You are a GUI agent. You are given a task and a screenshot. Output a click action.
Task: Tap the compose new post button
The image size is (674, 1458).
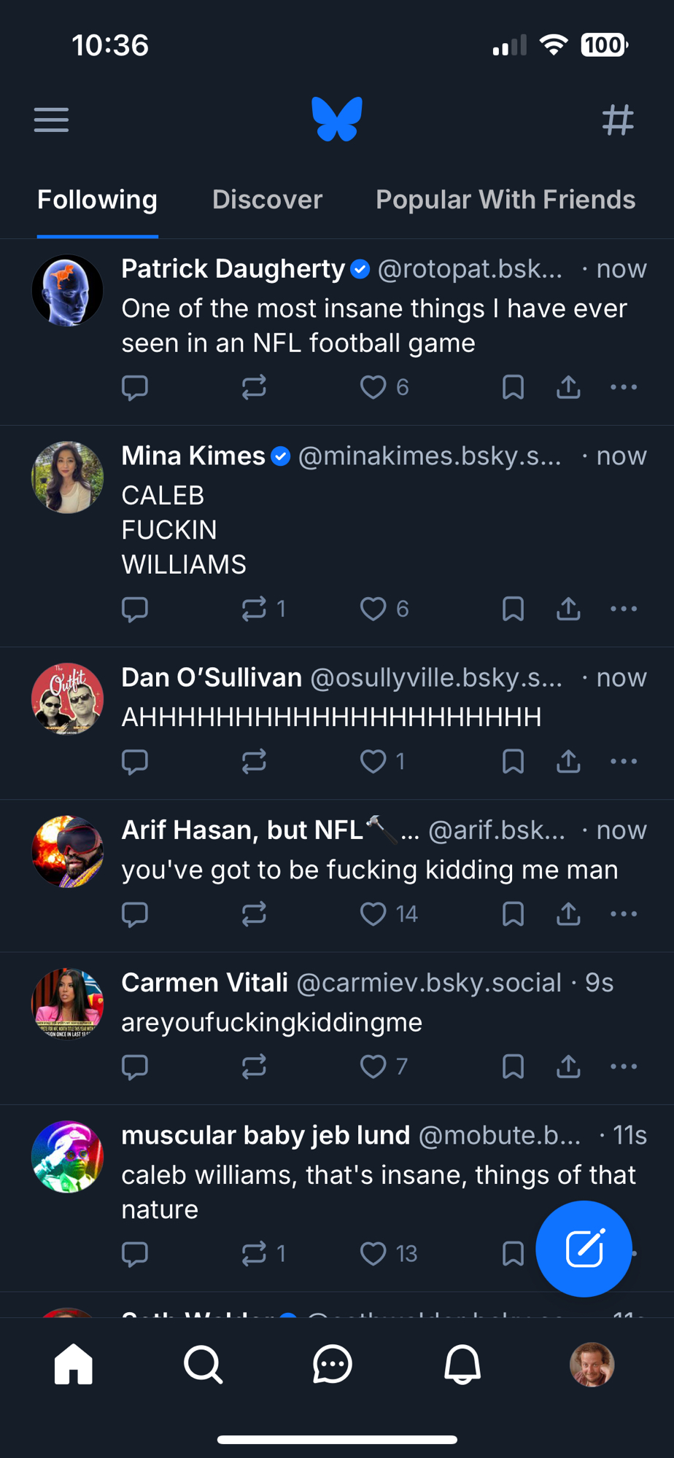click(584, 1248)
